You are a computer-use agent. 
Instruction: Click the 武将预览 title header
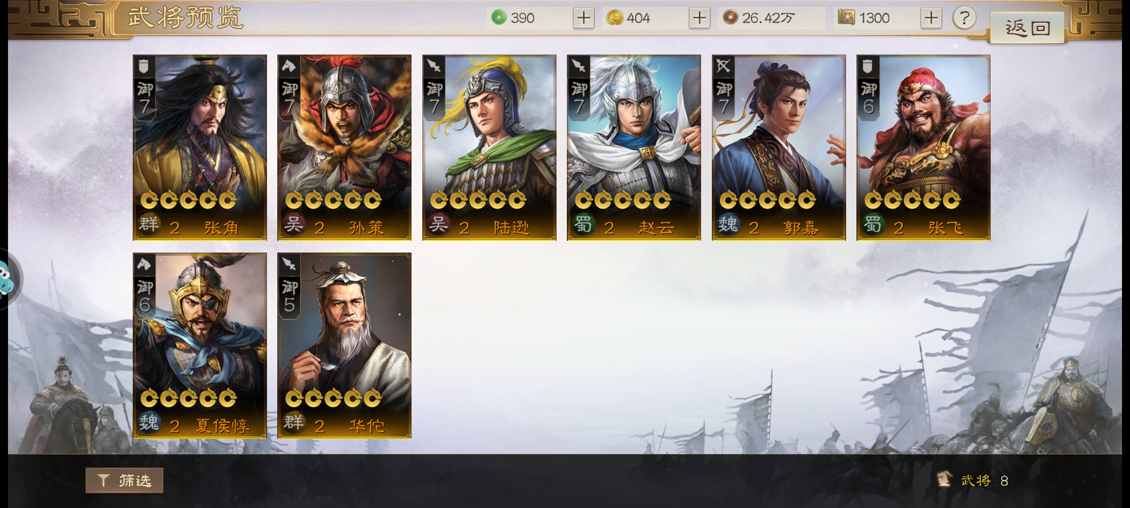tap(185, 18)
